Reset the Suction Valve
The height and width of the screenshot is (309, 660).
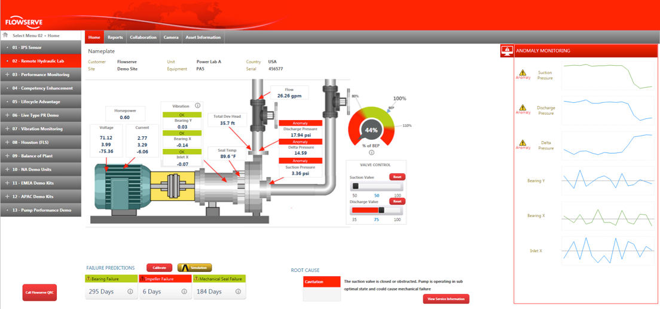(397, 177)
